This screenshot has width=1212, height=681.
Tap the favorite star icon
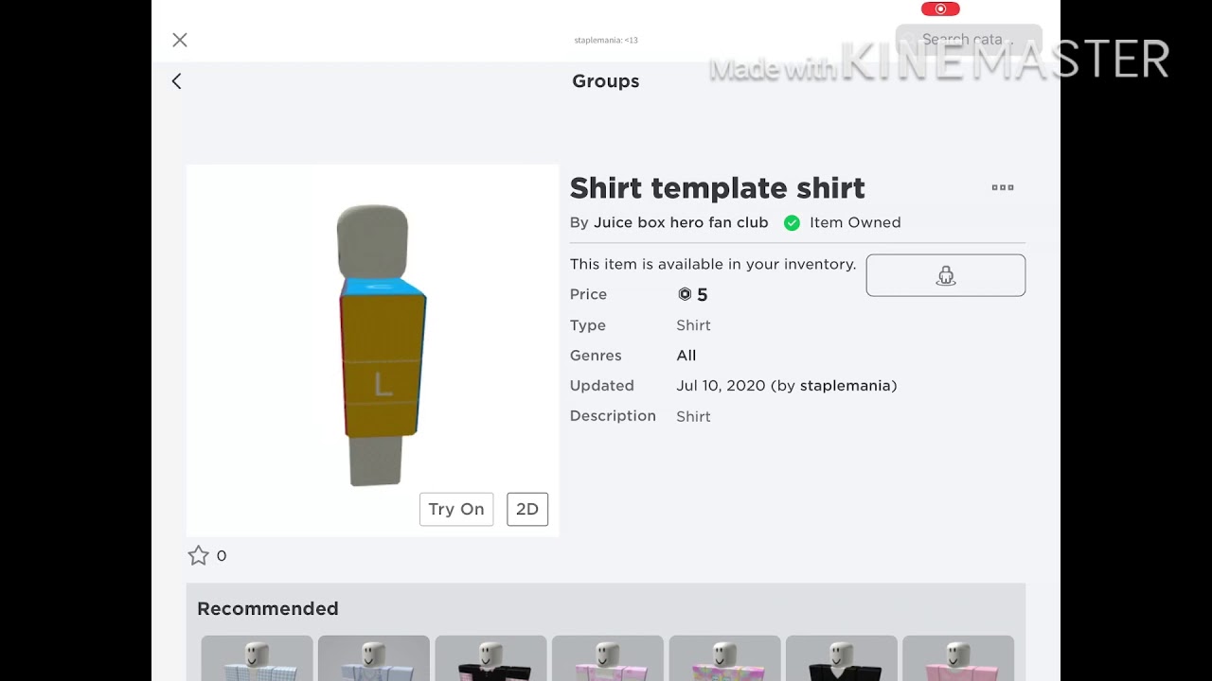(198, 555)
